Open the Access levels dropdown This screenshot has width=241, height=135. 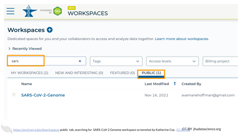click(x=172, y=61)
